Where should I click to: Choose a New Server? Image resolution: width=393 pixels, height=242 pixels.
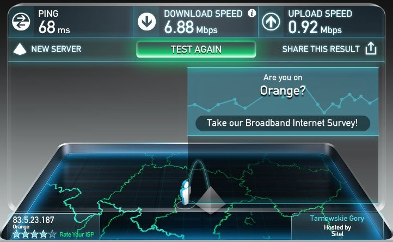56,49
